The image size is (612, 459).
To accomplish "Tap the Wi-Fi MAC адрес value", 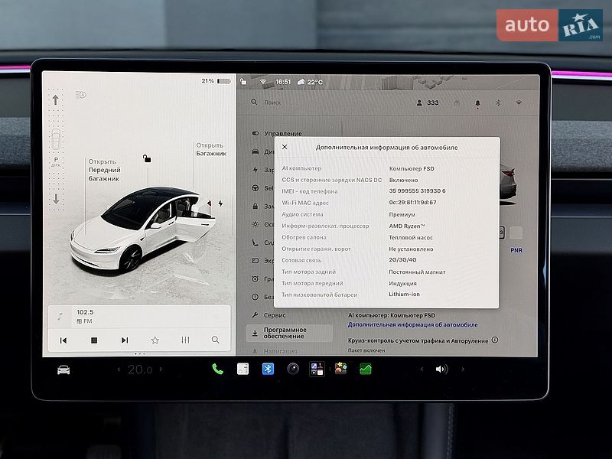I will pos(412,203).
